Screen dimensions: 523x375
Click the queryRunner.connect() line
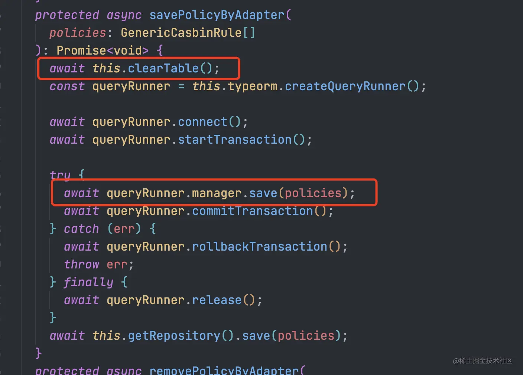coord(149,122)
